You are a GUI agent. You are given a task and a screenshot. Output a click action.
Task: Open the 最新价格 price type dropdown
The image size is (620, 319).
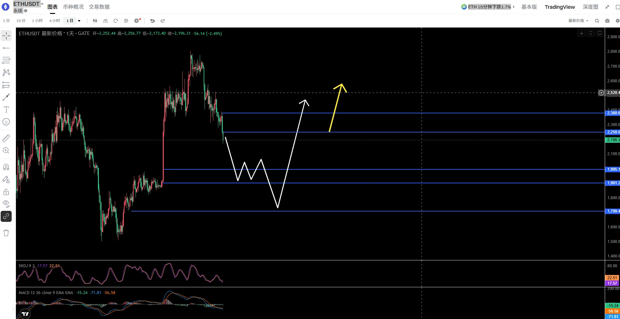[578, 21]
